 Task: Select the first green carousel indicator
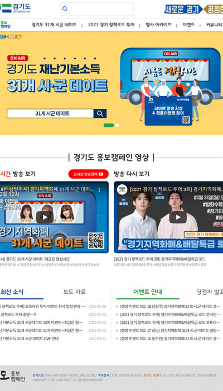pyautogui.click(x=109, y=125)
